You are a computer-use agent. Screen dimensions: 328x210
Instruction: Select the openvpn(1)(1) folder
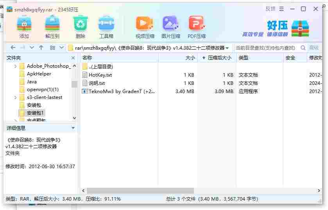[x=43, y=90]
